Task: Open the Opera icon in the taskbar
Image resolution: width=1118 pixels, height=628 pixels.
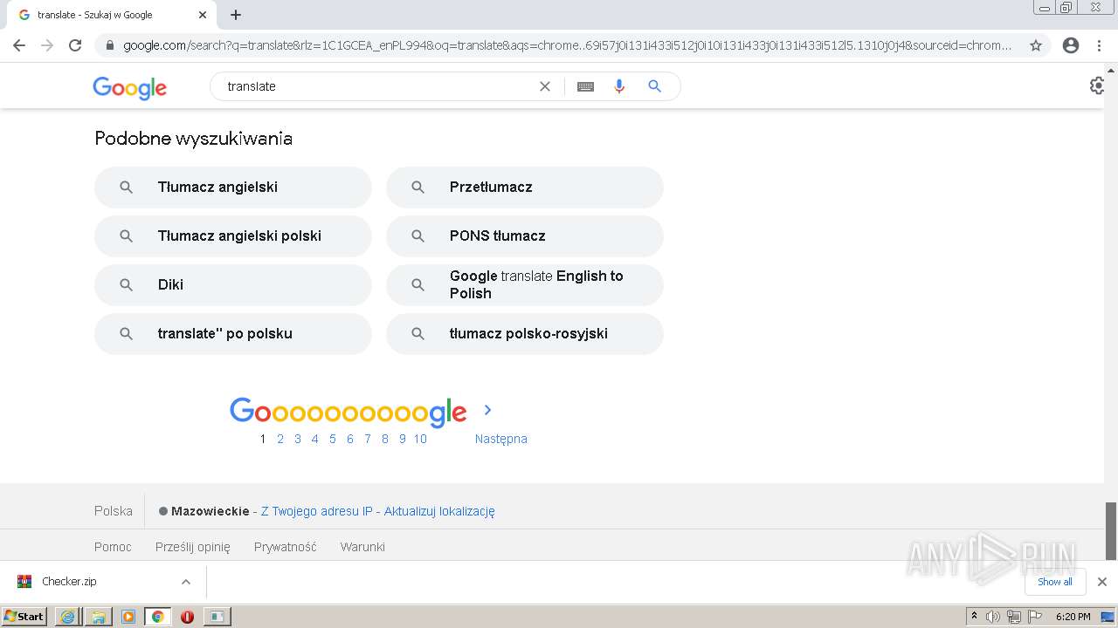Action: 187,617
